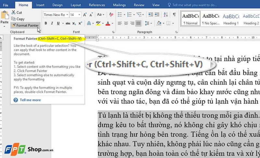
Task: Toggle show paragraph marks
Action: click(174, 15)
